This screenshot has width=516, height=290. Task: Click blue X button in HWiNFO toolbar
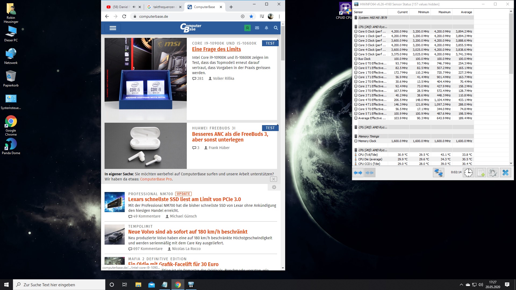coord(505,173)
